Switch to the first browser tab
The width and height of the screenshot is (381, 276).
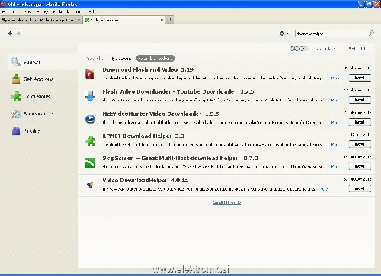(41, 20)
